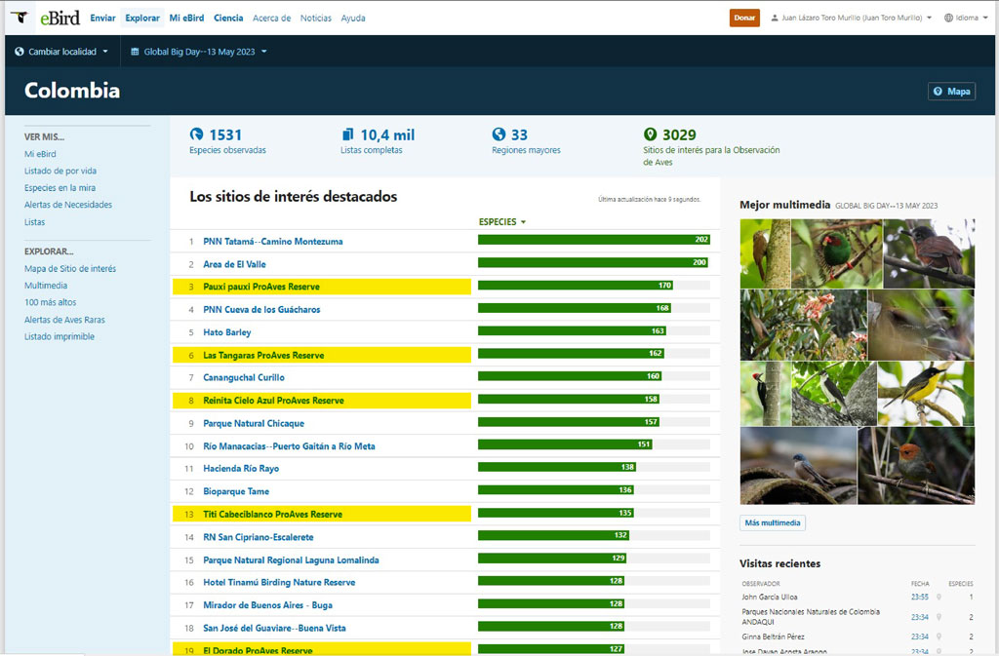Open PNN Tatamá--Camino Montezuma hotspot link
999x656 pixels.
[x=273, y=241]
